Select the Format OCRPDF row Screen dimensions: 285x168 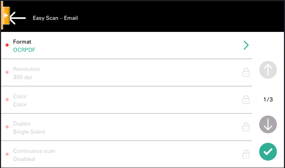[x=124, y=46]
